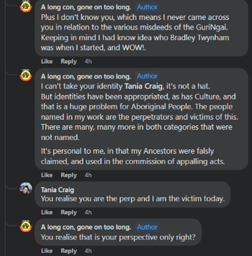Reply to the 'it's not a hat' comment

[x=69, y=175]
